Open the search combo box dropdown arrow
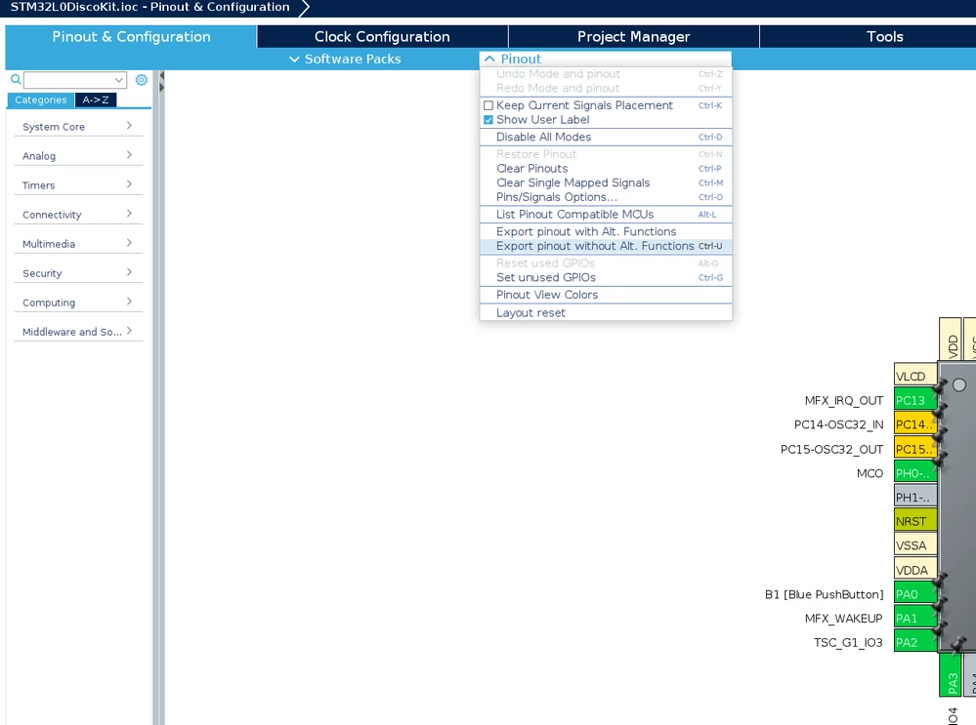Image resolution: width=976 pixels, height=725 pixels. [x=119, y=80]
